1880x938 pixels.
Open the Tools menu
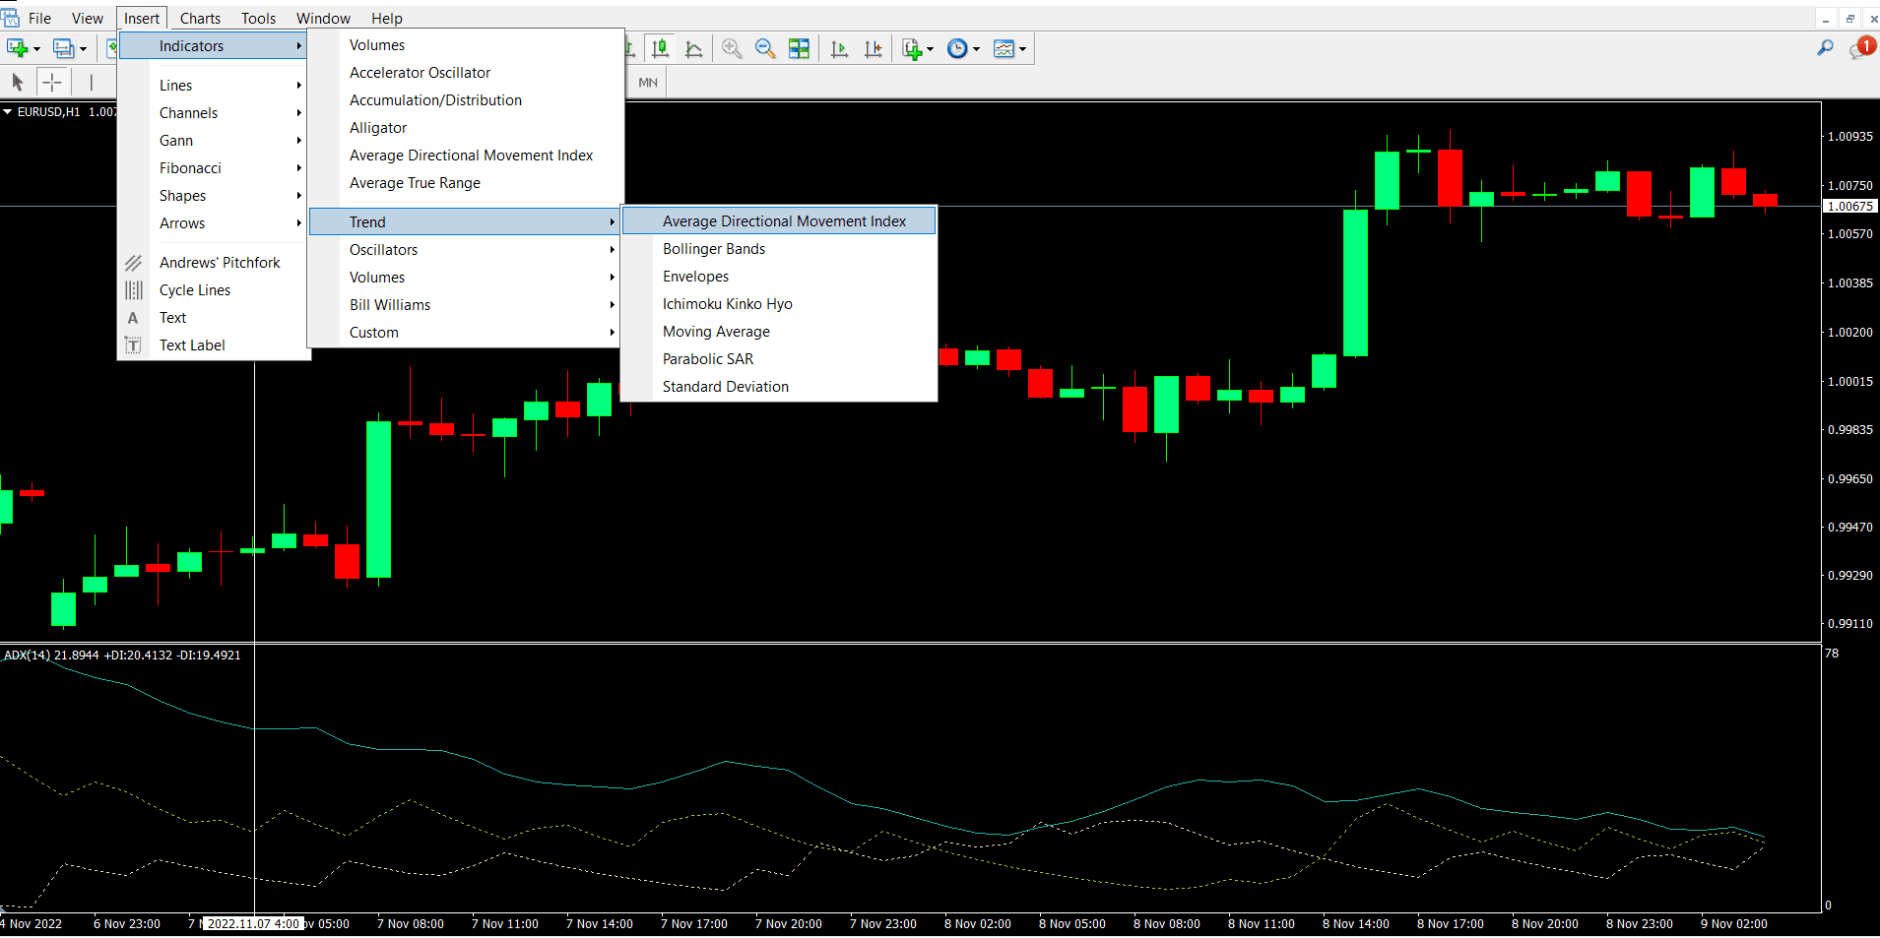tap(258, 18)
